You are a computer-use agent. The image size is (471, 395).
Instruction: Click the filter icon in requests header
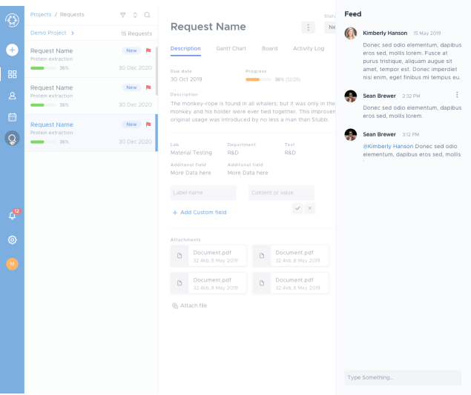[122, 15]
